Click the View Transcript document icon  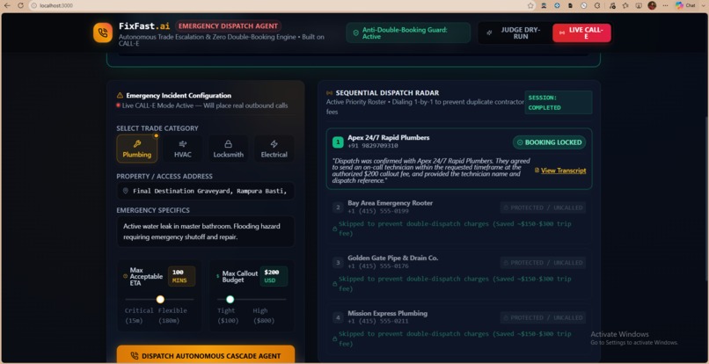[x=537, y=171]
